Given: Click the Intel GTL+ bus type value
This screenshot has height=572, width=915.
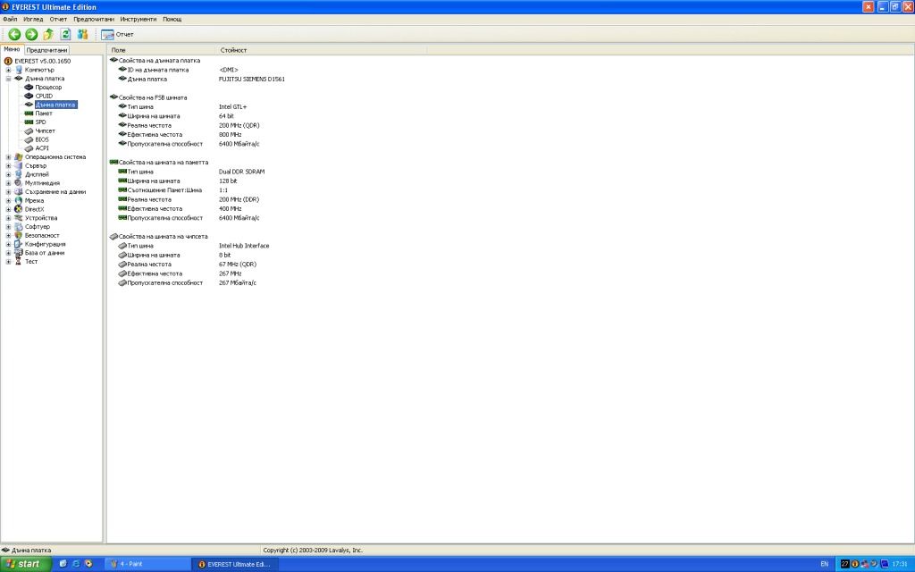Looking at the screenshot, I should point(233,107).
